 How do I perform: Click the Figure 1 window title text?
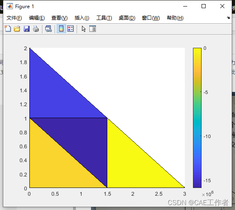pyautogui.click(x=24, y=7)
